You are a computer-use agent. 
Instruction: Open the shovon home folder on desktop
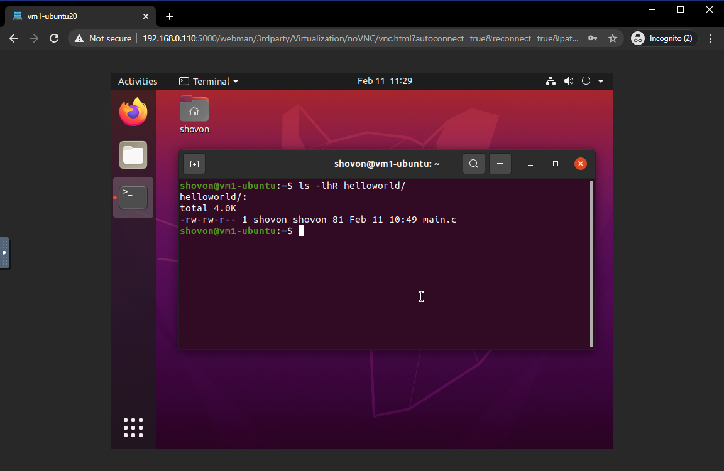point(194,111)
